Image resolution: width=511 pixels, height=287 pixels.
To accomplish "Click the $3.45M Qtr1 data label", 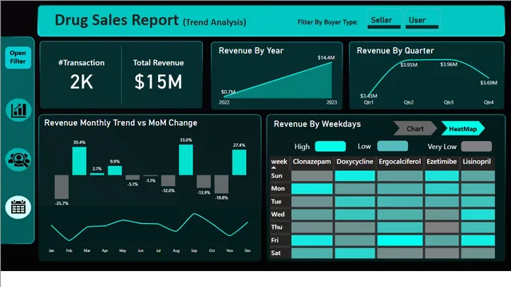I will click(x=369, y=96).
